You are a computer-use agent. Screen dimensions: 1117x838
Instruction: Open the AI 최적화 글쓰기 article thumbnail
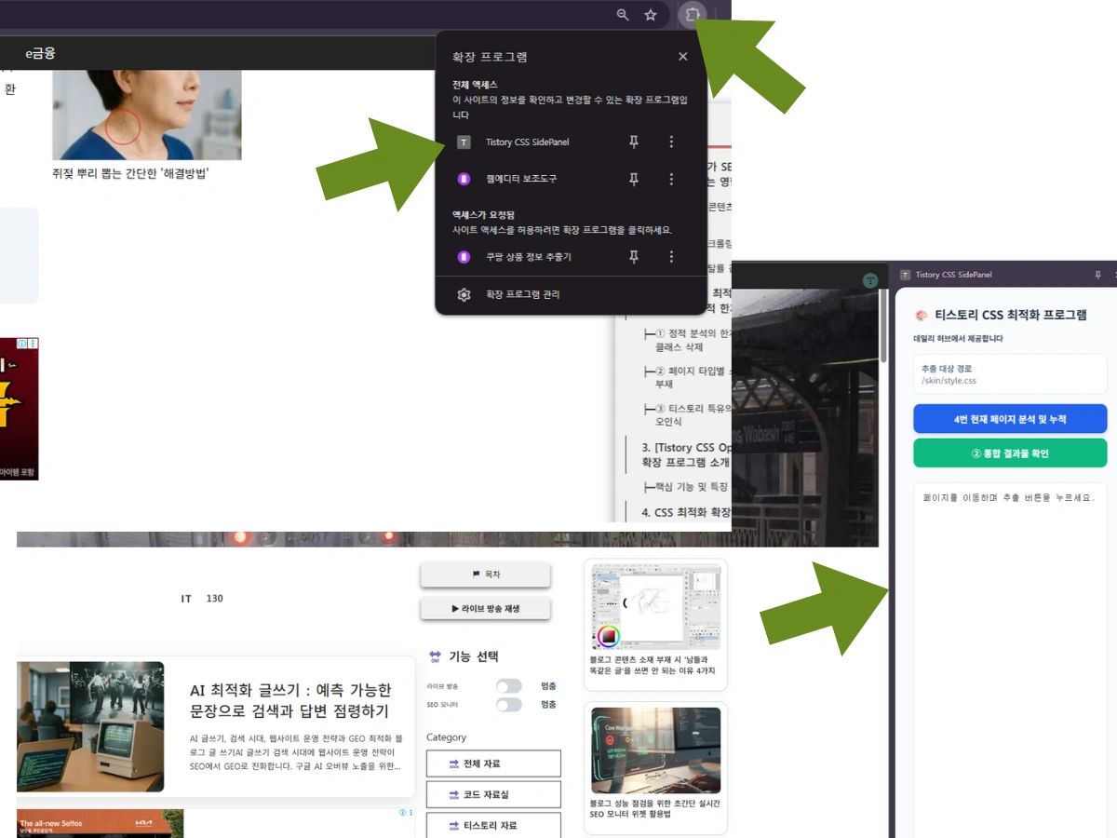pyautogui.click(x=90, y=726)
